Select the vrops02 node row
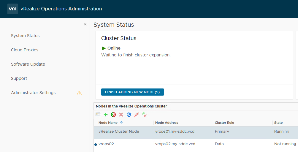Screen dimensions: 298x152 click(178, 144)
